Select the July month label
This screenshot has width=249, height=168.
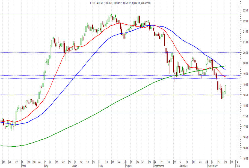[x=101, y=166]
